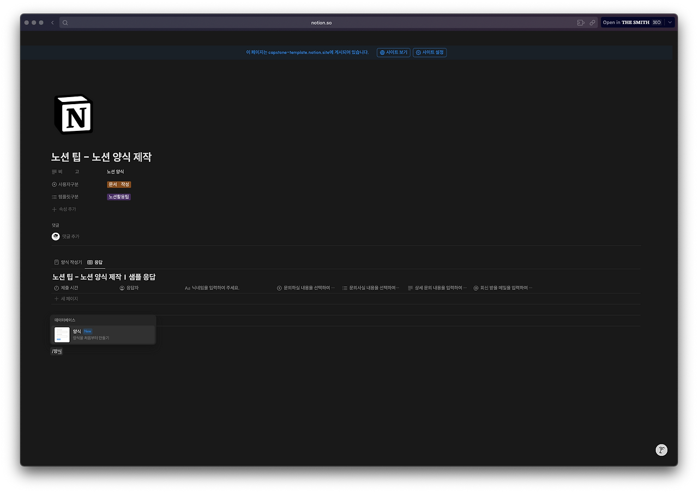Image resolution: width=698 pixels, height=493 pixels.
Task: Click the Open in THE SMITH button
Action: coord(633,22)
